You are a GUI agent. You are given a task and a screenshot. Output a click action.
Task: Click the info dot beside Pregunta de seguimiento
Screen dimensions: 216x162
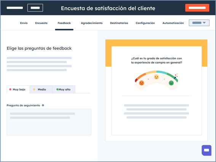tap(43, 105)
